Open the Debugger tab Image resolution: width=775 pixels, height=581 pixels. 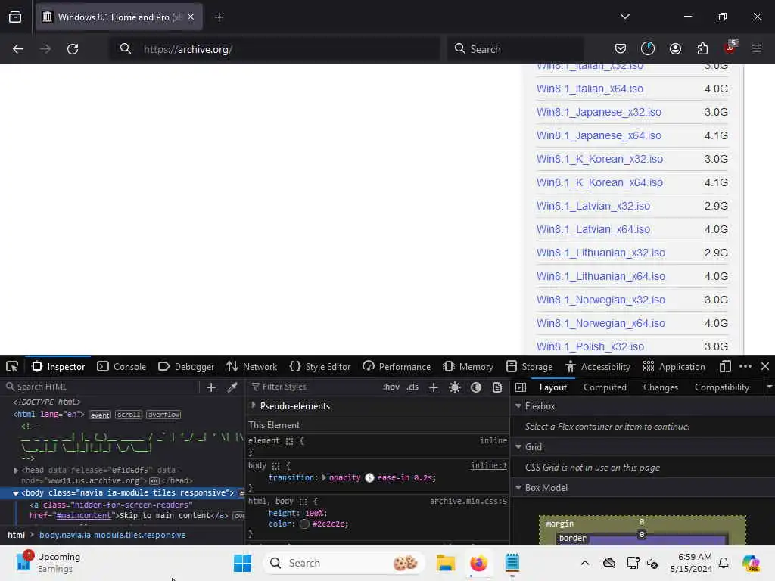(186, 367)
